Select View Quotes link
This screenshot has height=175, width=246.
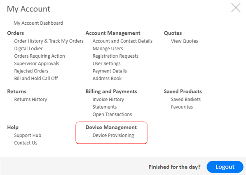185,41
